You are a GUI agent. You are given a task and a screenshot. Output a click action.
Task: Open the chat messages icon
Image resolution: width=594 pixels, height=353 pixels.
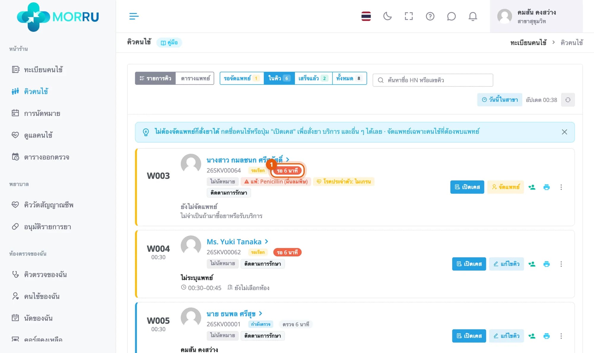click(451, 16)
